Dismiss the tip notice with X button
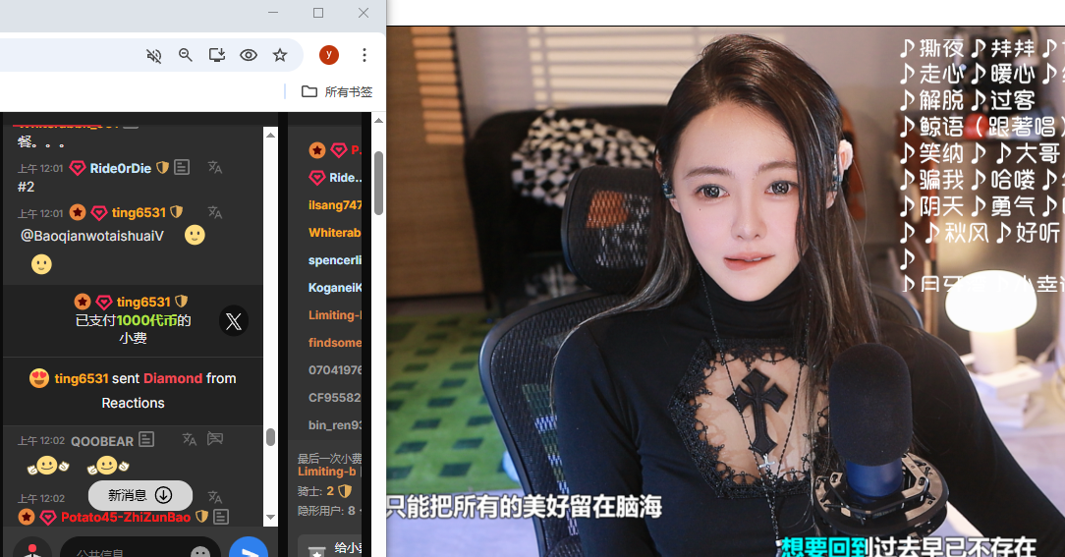Screen dimensions: 1065x557 pyautogui.click(x=233, y=321)
